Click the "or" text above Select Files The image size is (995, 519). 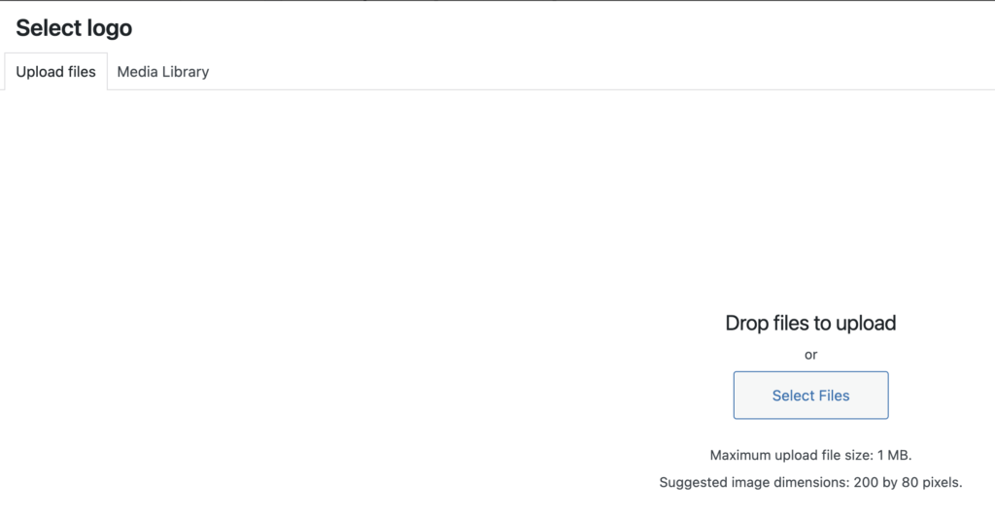[810, 355]
